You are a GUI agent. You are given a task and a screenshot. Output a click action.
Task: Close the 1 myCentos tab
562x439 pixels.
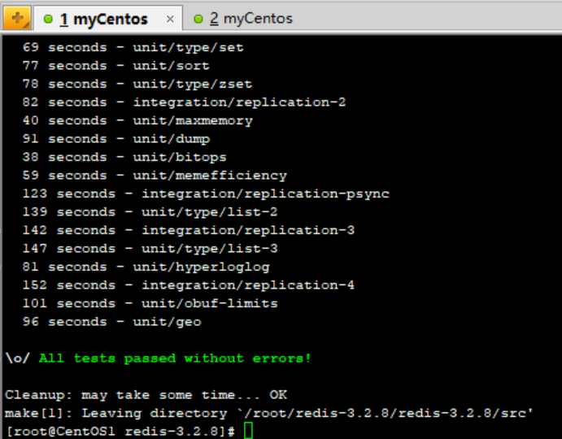170,18
